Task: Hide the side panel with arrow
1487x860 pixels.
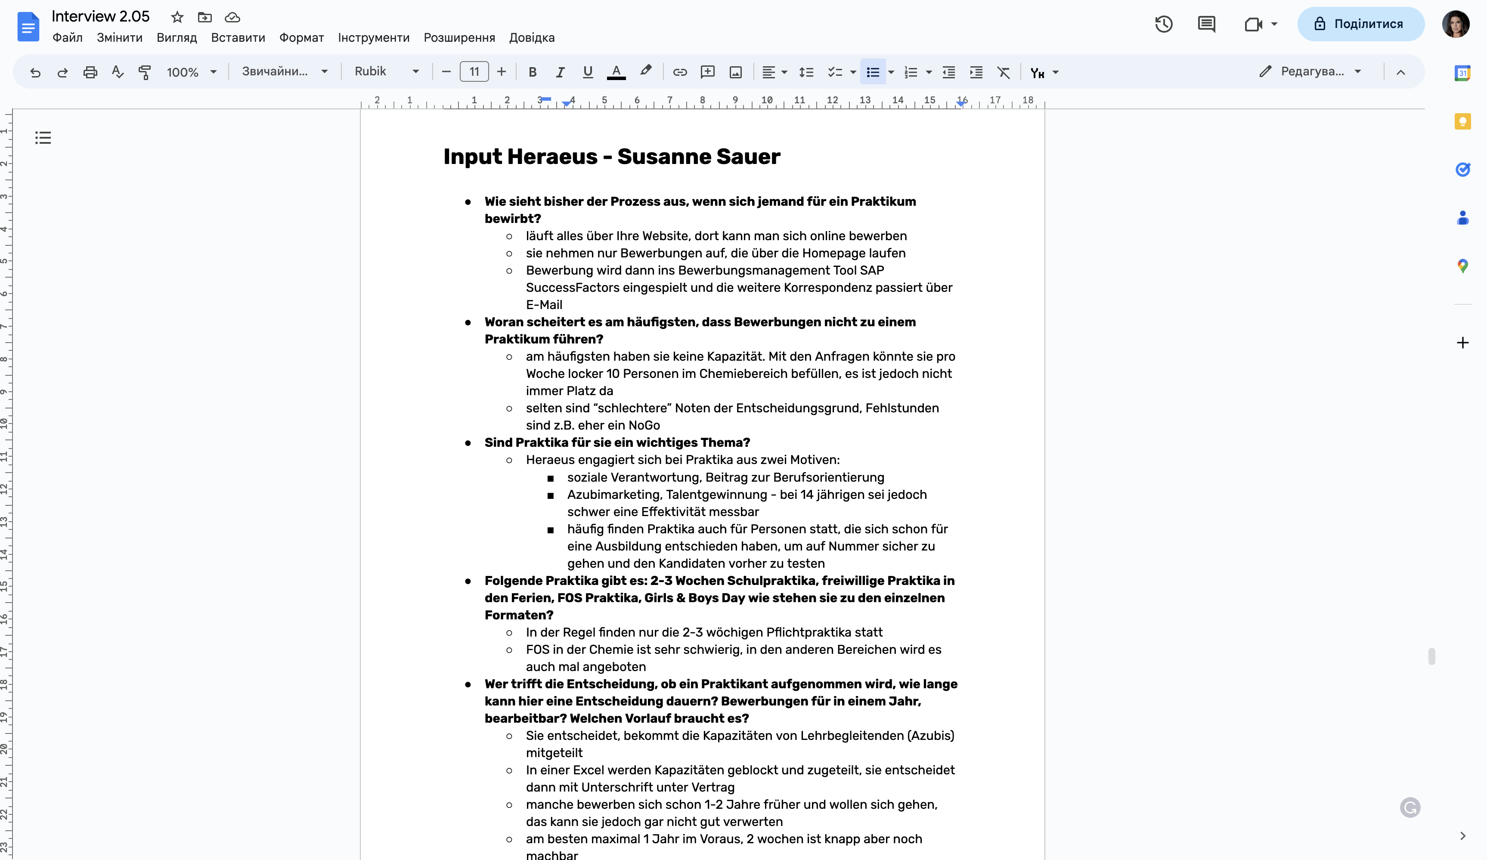Action: point(1462,836)
